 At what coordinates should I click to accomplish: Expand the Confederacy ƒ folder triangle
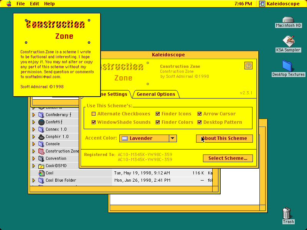coord(34,115)
